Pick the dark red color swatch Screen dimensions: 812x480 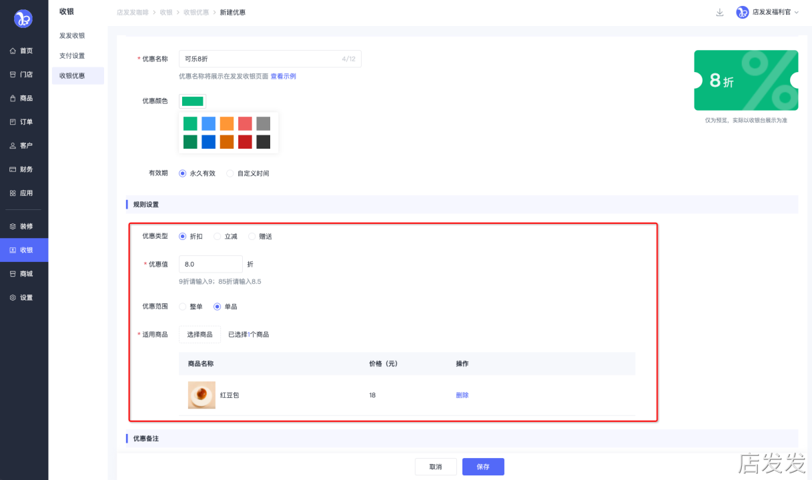245,142
